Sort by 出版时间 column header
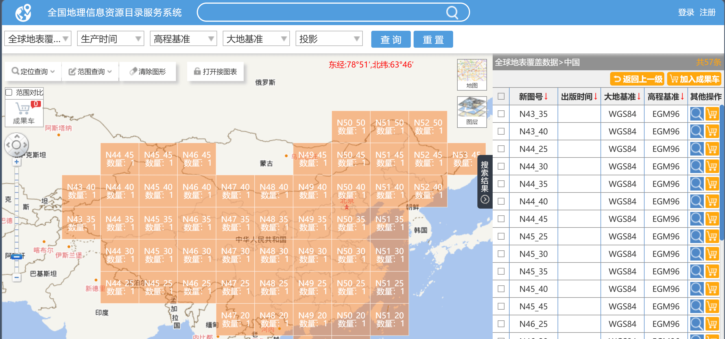The image size is (725, 339). click(579, 97)
